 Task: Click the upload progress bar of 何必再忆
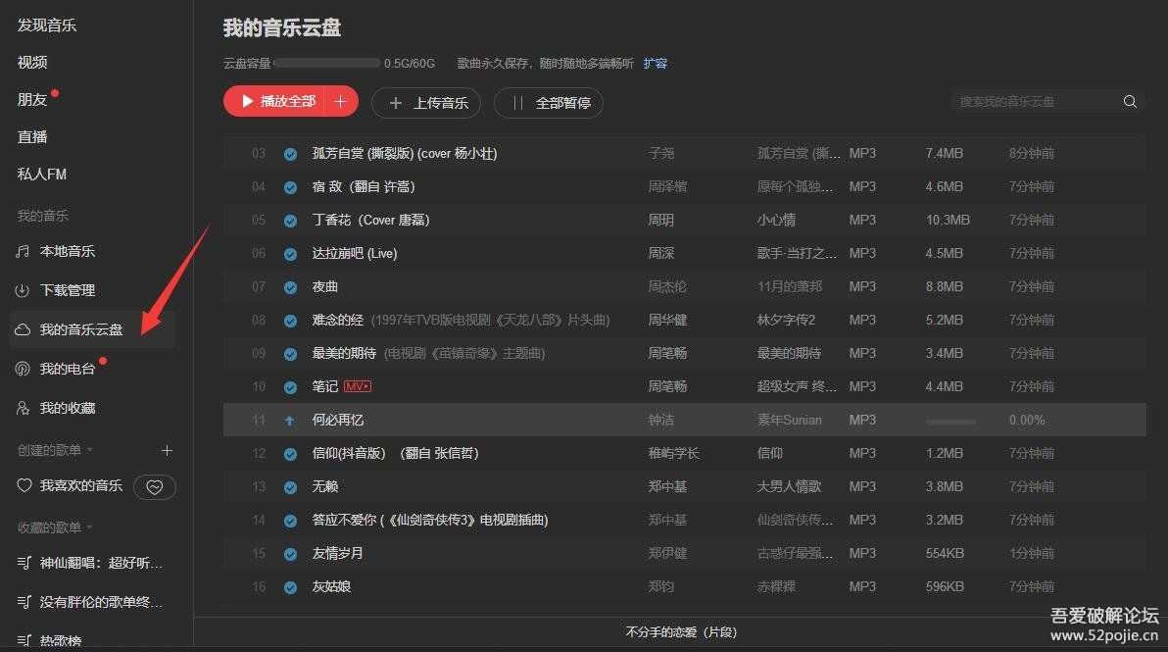click(950, 422)
